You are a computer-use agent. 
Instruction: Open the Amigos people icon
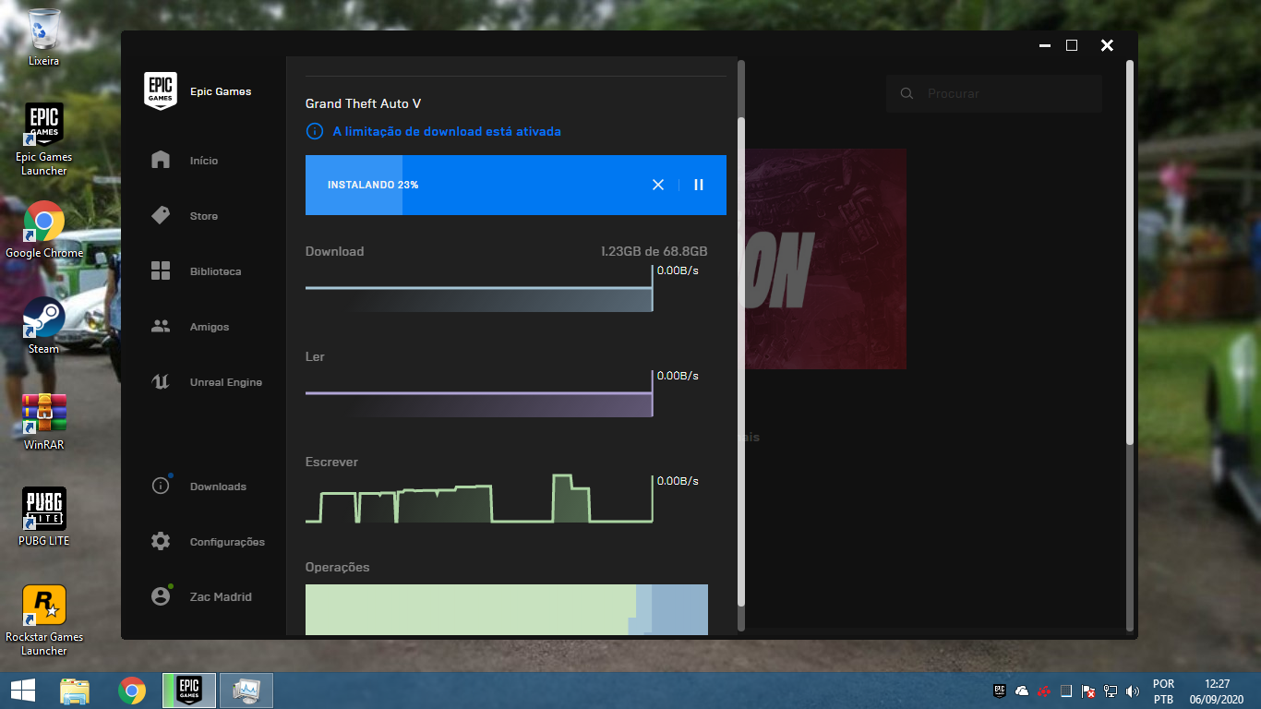click(161, 326)
